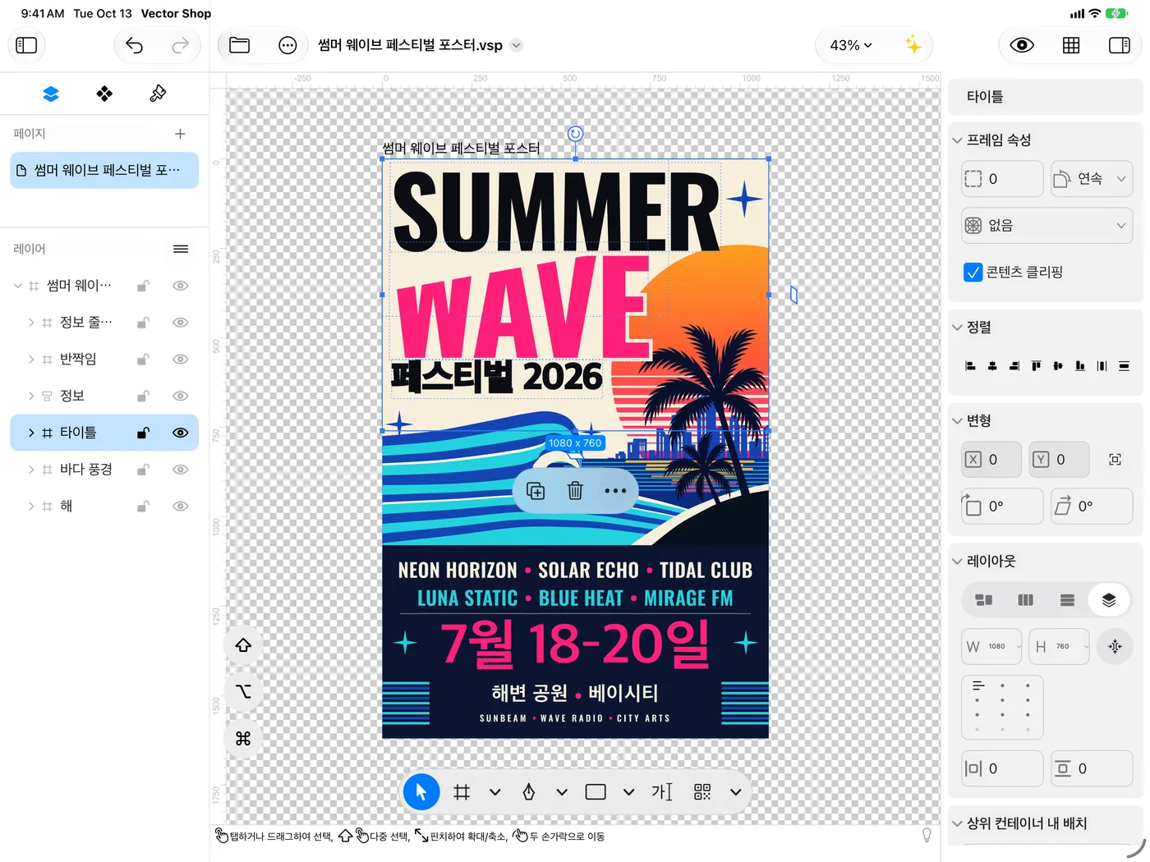
Task: Switch to the layers tab in sidebar
Action: coord(51,94)
